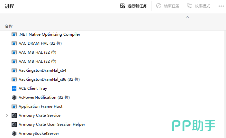Click the ArmourySocketServer process icon
Viewport: 226px width, 138px height.
(x=14, y=133)
